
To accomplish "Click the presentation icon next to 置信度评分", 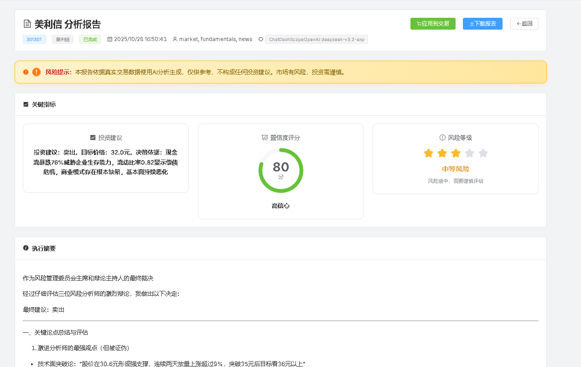I will point(265,138).
